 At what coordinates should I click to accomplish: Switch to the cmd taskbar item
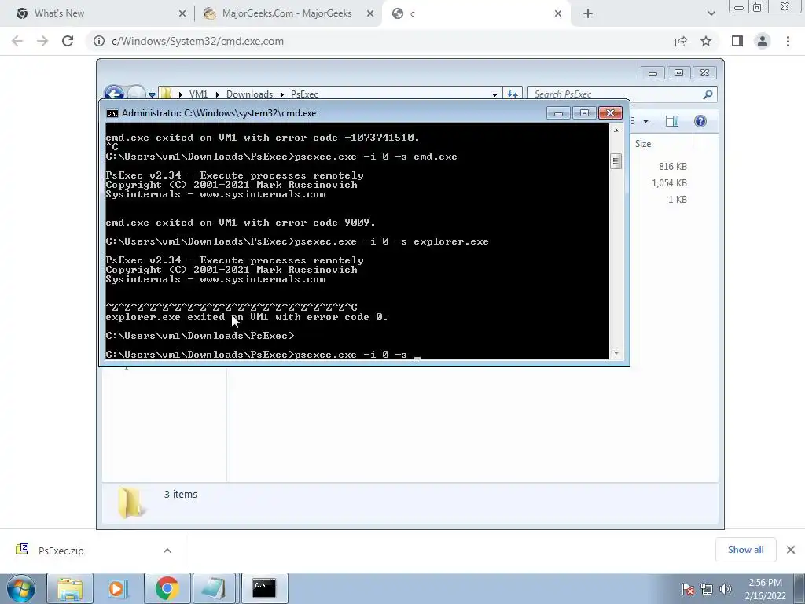click(x=264, y=588)
